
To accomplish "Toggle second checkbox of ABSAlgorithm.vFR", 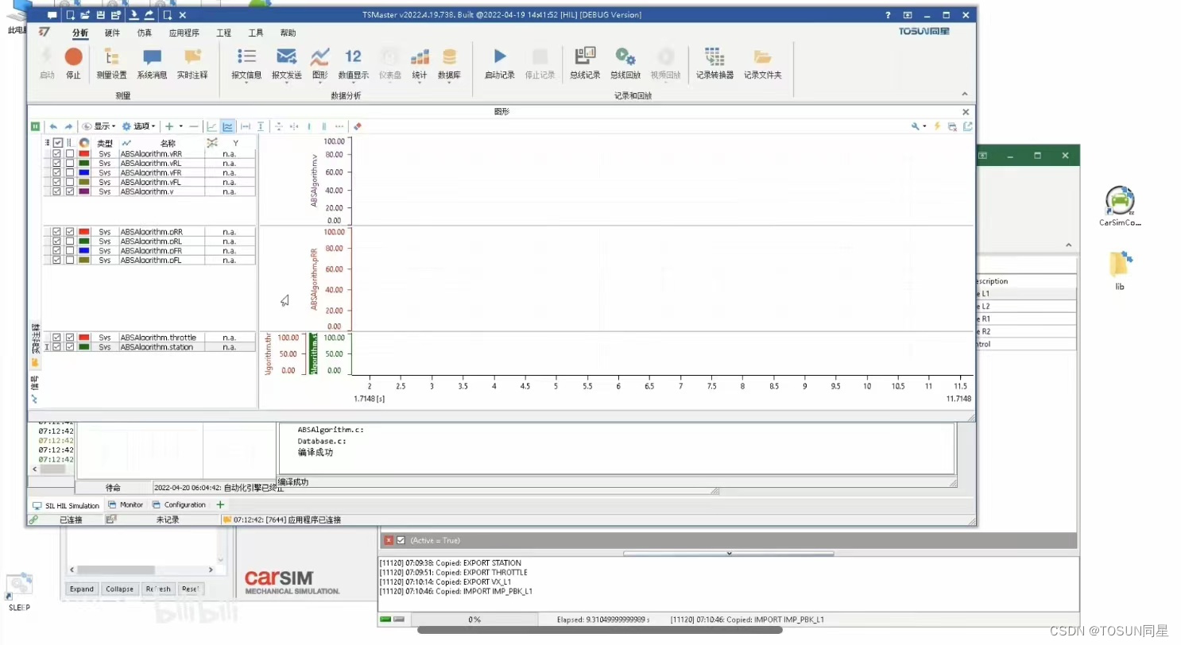I will (70, 172).
